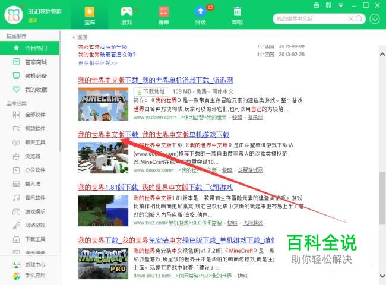Open the Minecraft PRO thumbnail

click(103, 263)
